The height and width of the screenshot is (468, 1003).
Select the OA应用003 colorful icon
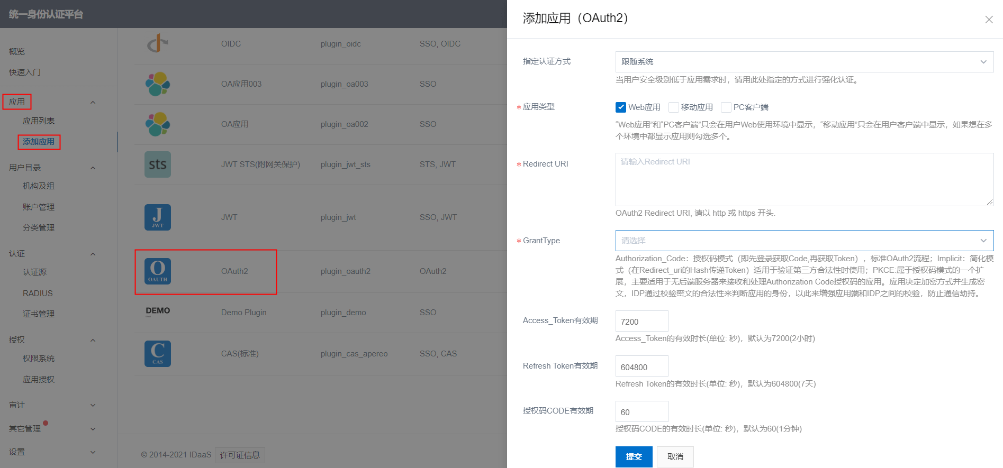point(157,84)
